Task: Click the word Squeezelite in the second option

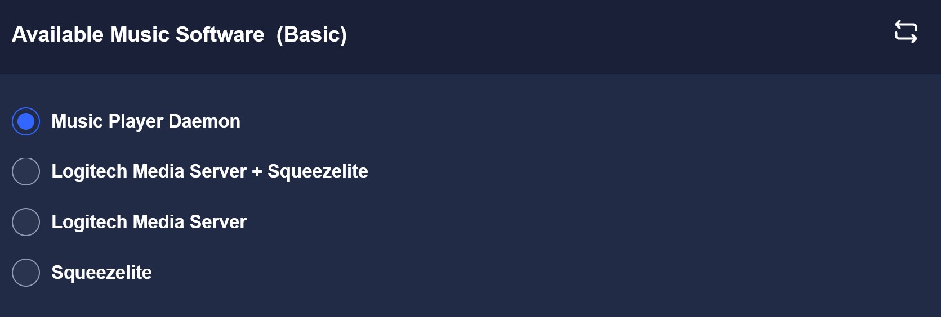Action: [318, 171]
